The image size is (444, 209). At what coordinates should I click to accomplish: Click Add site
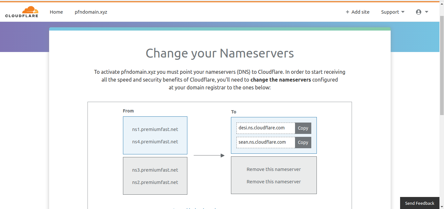(x=357, y=12)
